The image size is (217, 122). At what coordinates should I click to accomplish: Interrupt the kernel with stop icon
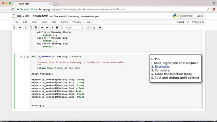pyautogui.click(x=57, y=27)
